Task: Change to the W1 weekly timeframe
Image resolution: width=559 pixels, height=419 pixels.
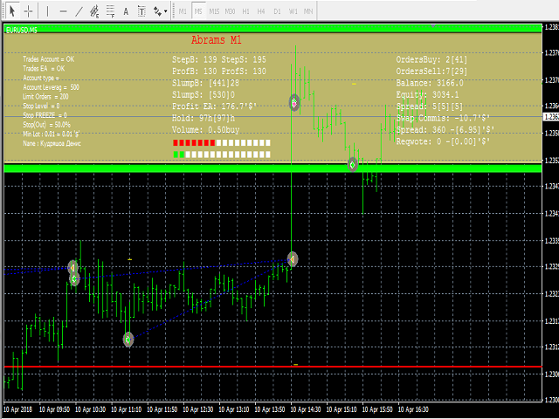Action: click(x=293, y=11)
